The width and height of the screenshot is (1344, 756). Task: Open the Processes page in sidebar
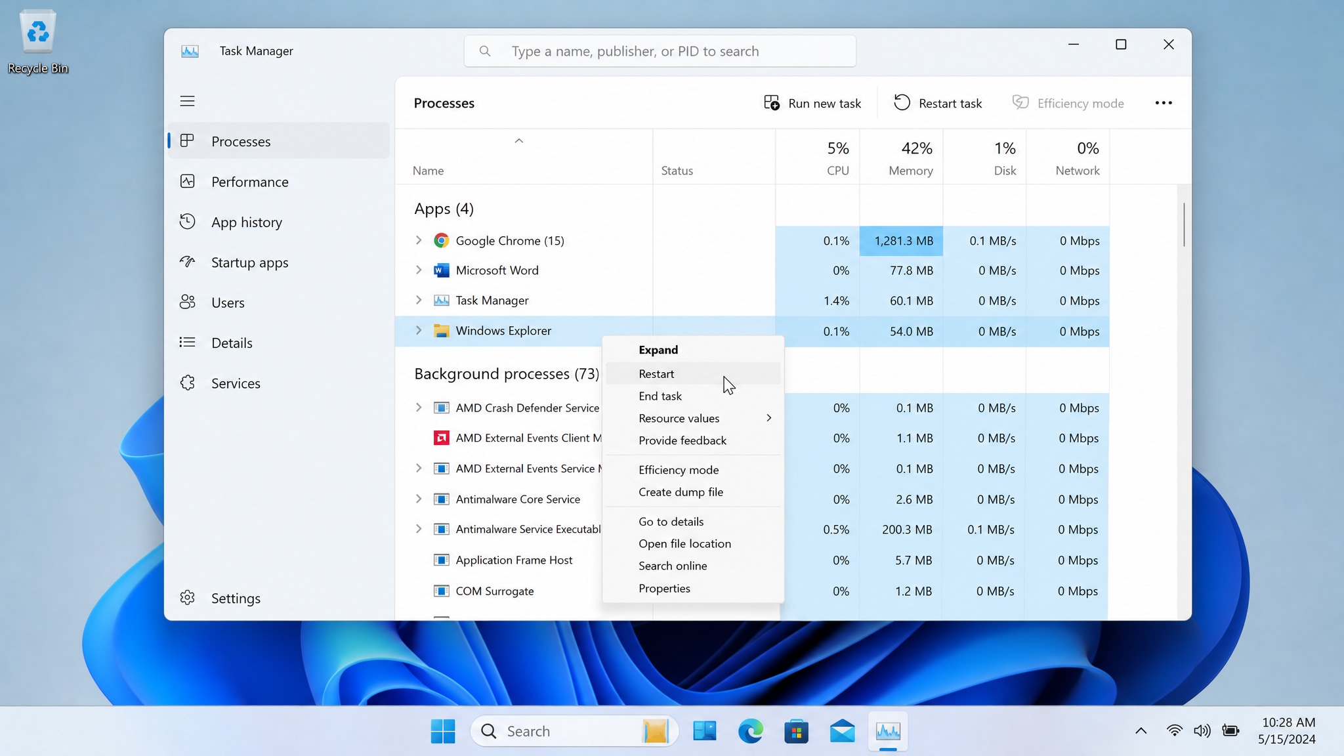pyautogui.click(x=279, y=141)
